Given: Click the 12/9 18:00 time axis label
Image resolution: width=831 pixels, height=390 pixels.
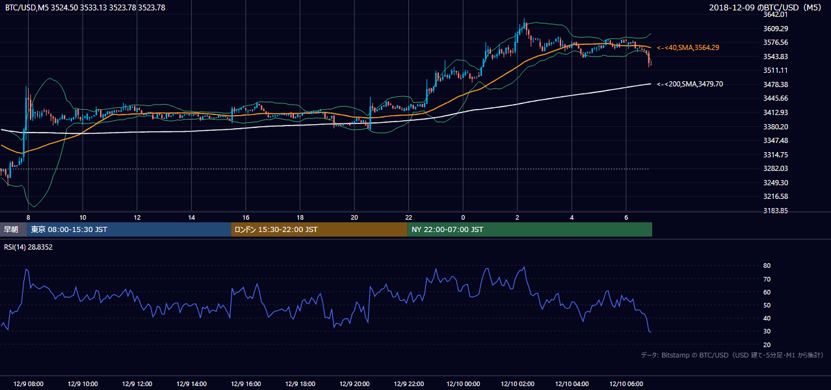Looking at the screenshot, I should (x=300, y=384).
